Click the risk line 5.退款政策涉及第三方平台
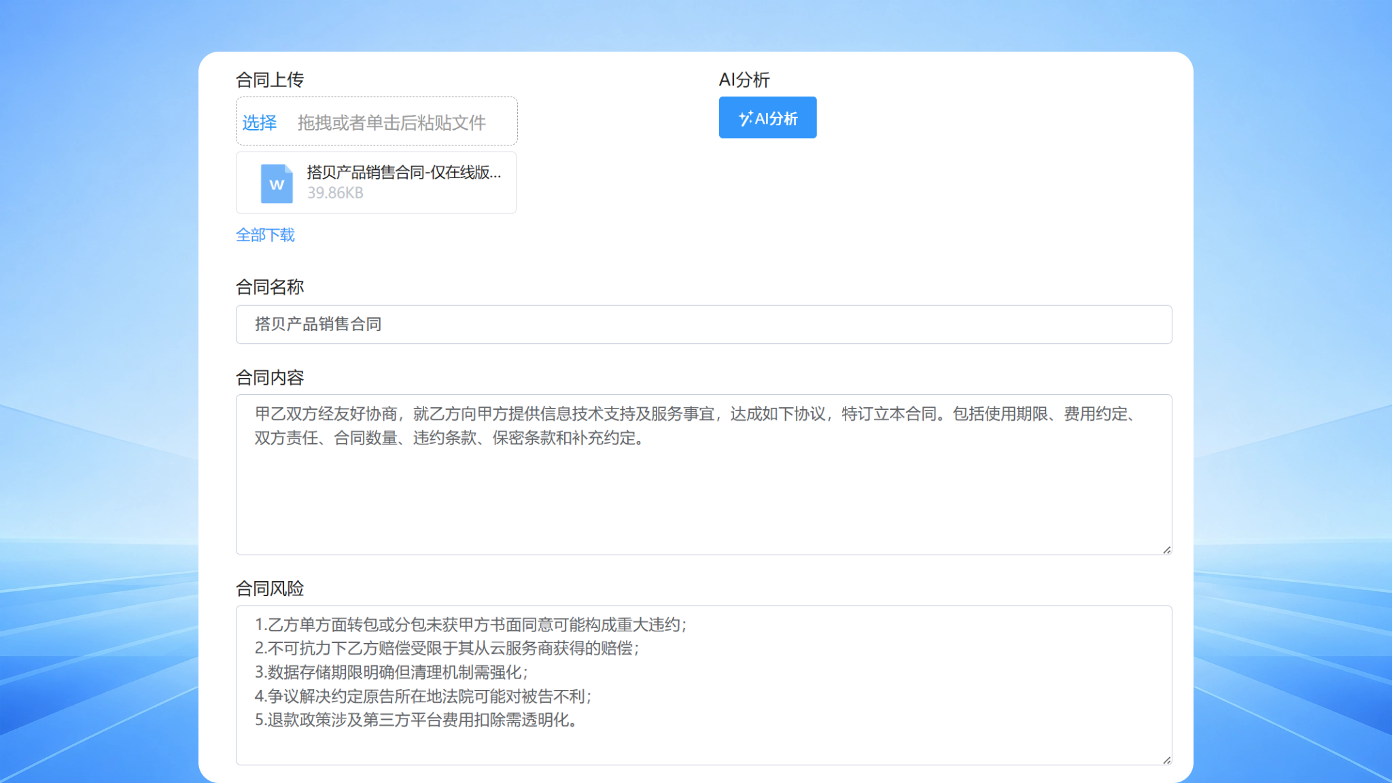 pyautogui.click(x=417, y=720)
